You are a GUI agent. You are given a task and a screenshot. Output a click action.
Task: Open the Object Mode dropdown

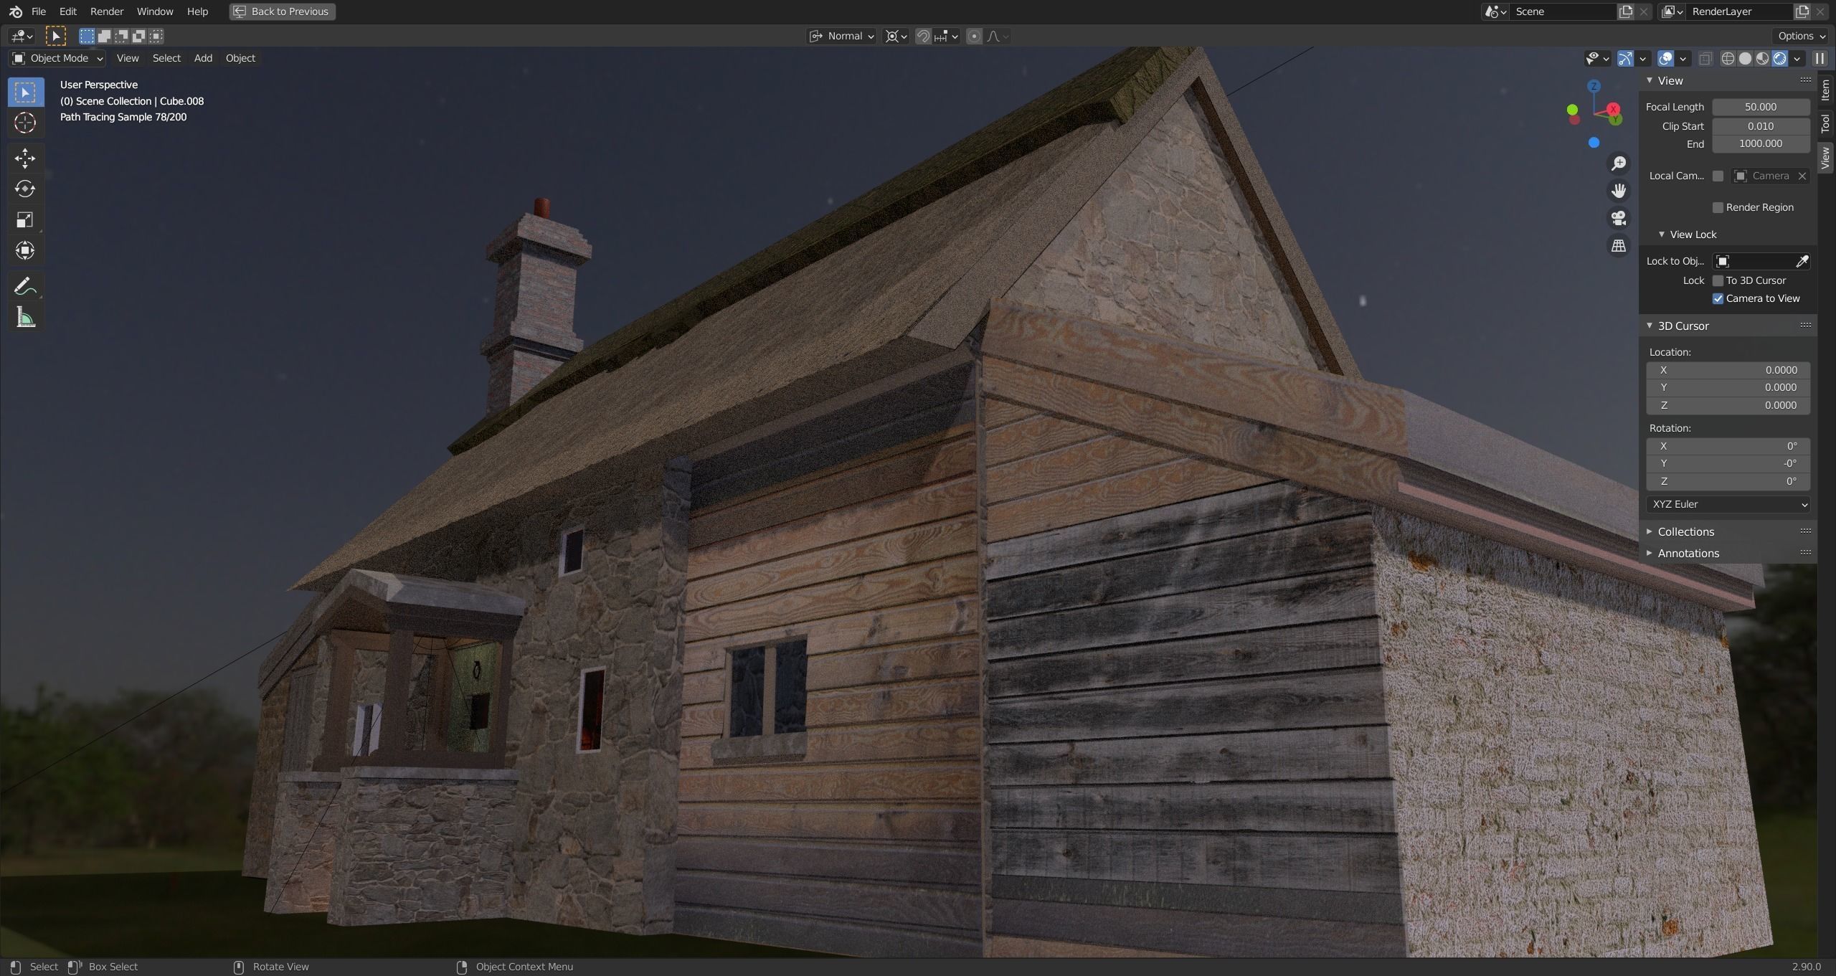pos(57,58)
